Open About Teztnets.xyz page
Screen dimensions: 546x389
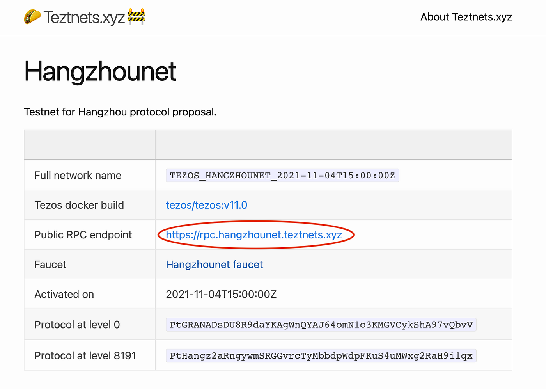[466, 17]
